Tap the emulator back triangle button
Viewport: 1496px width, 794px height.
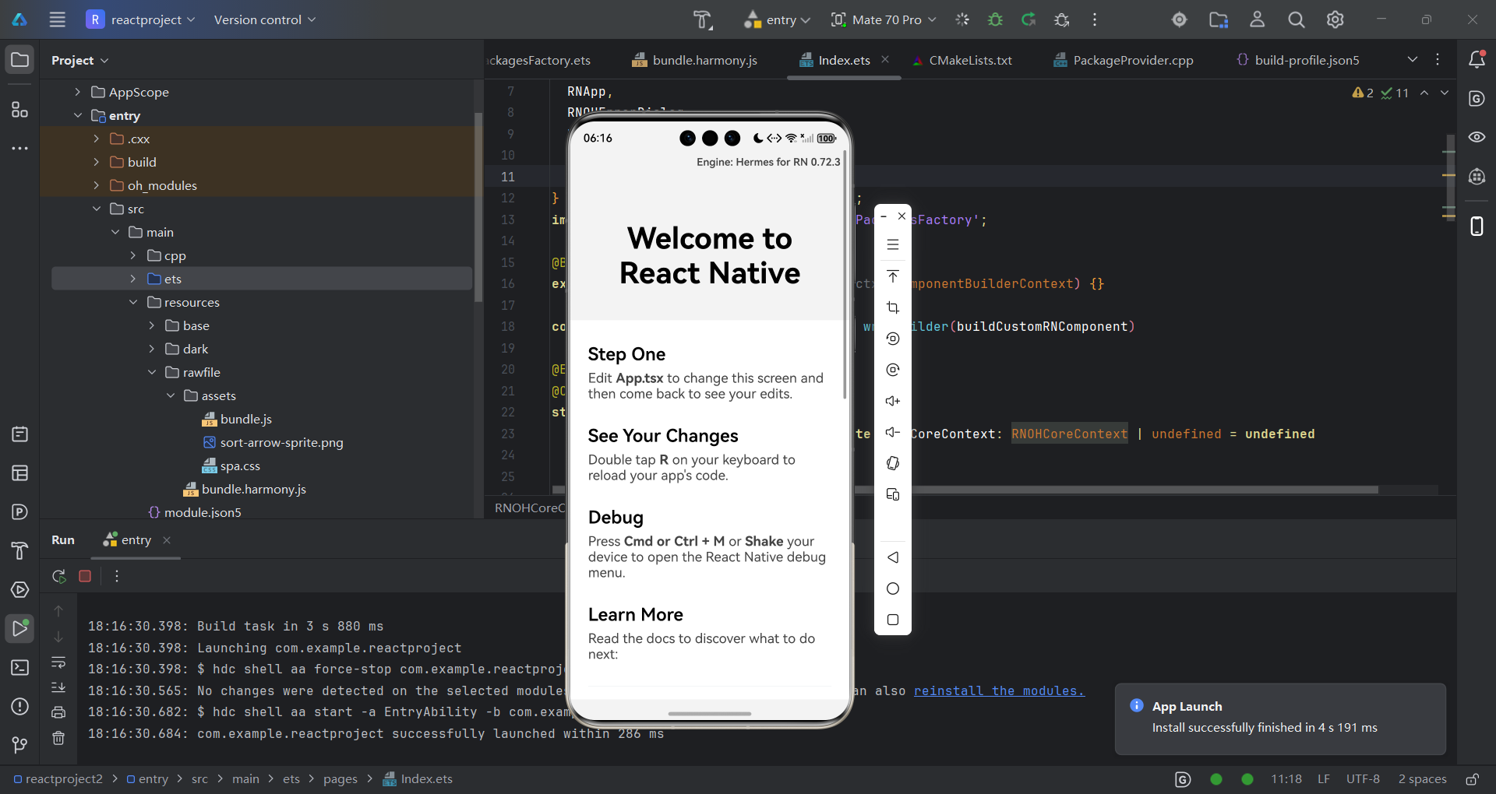coord(893,557)
